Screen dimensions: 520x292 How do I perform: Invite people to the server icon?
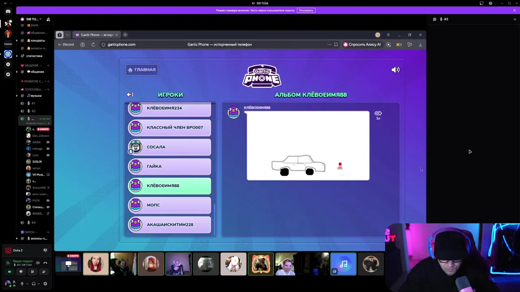point(48,19)
